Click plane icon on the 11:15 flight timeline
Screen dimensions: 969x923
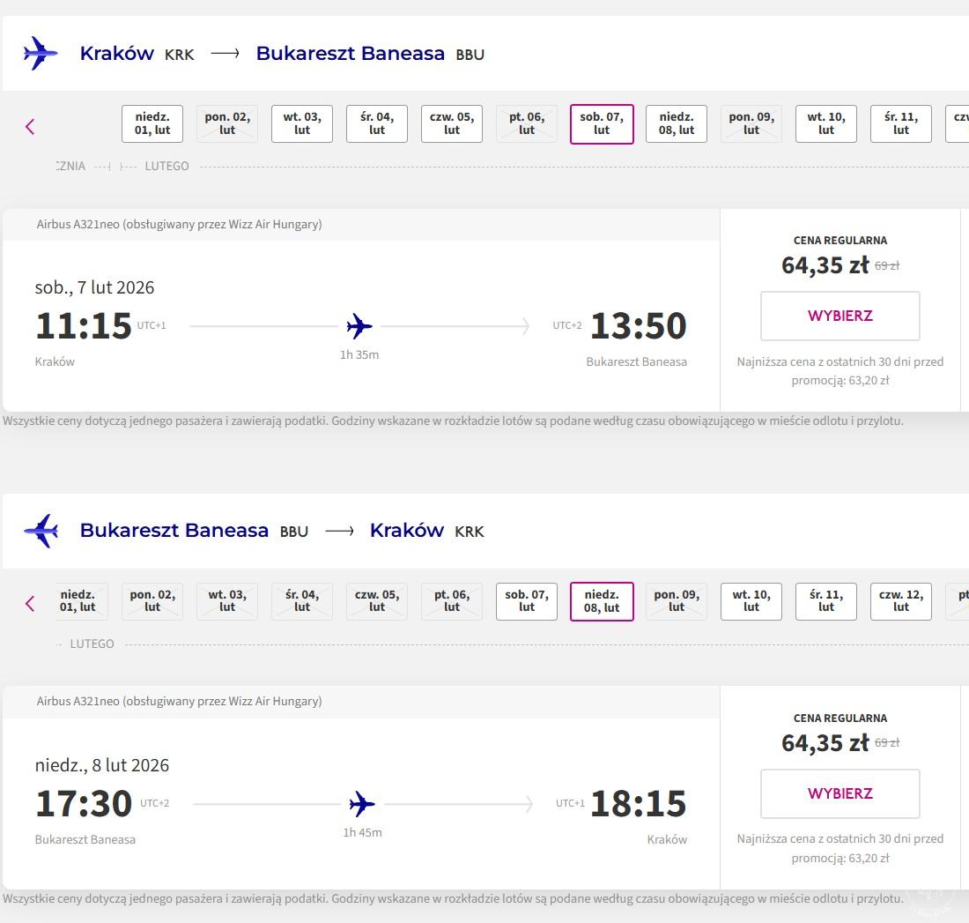point(359,326)
